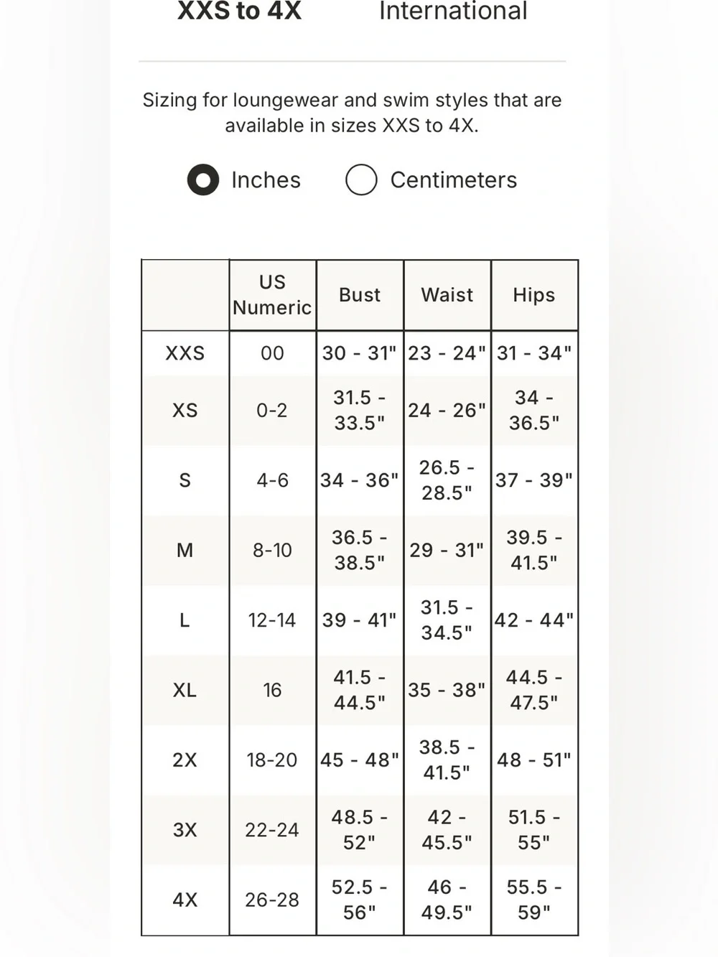Viewport: 718px width, 957px height.
Task: Click the Bust column header
Action: coord(360,294)
